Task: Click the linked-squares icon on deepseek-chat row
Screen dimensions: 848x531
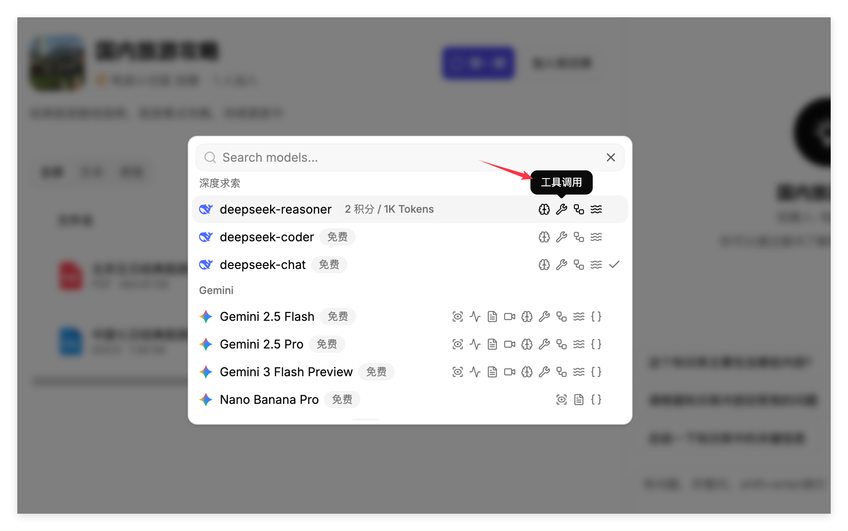Action: point(579,265)
